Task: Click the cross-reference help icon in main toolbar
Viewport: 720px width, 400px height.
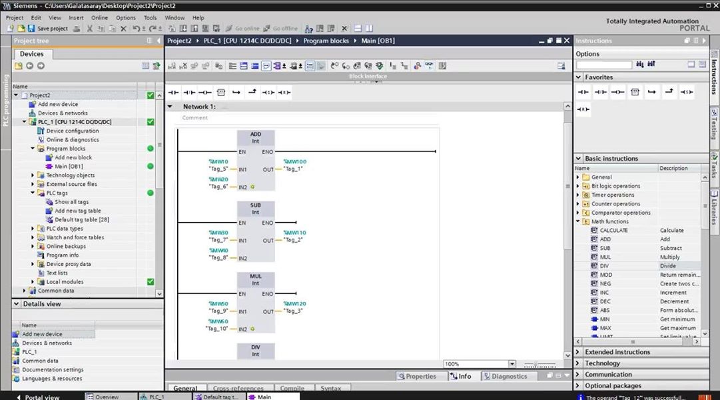Action: (308, 29)
